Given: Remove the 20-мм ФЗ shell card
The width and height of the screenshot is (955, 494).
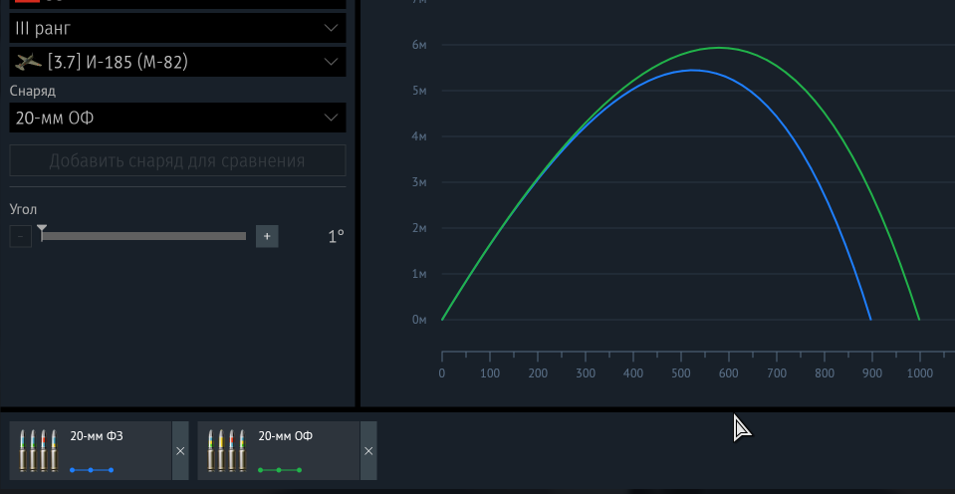Looking at the screenshot, I should [x=180, y=450].
